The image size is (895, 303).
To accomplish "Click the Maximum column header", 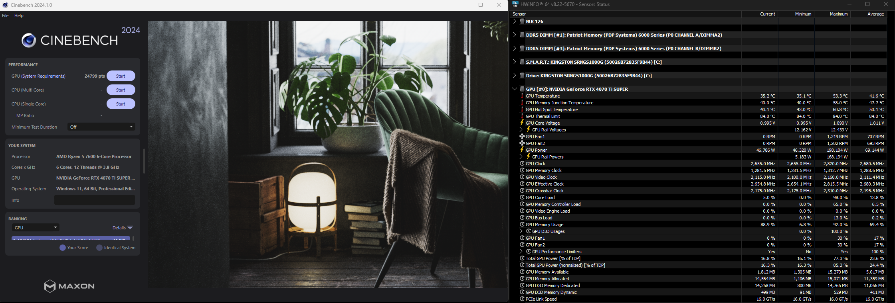I will pyautogui.click(x=832, y=14).
